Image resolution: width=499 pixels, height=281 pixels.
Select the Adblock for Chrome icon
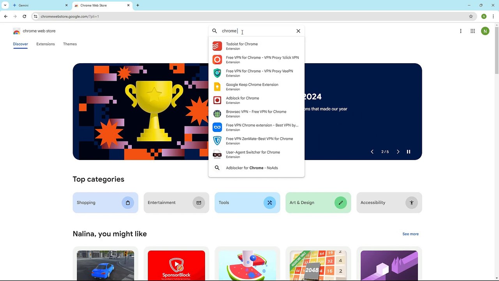point(217,100)
